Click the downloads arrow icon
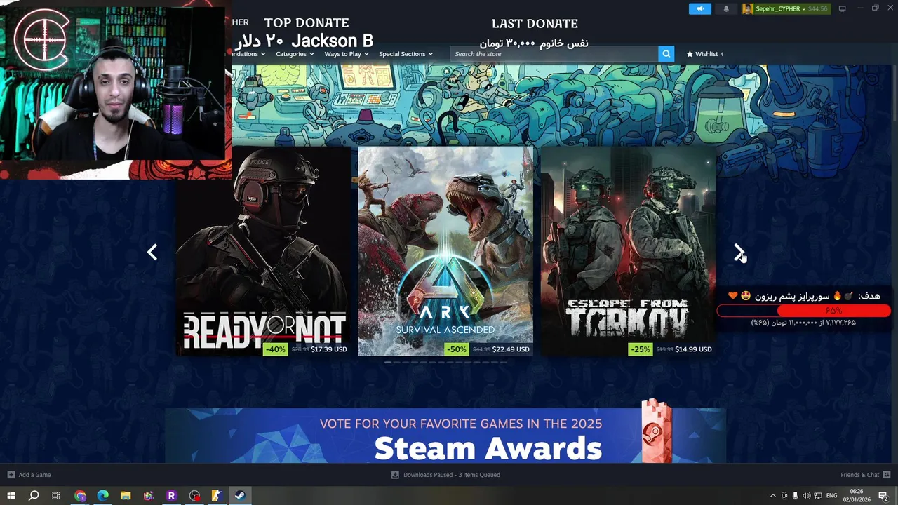The height and width of the screenshot is (505, 898). tap(395, 475)
